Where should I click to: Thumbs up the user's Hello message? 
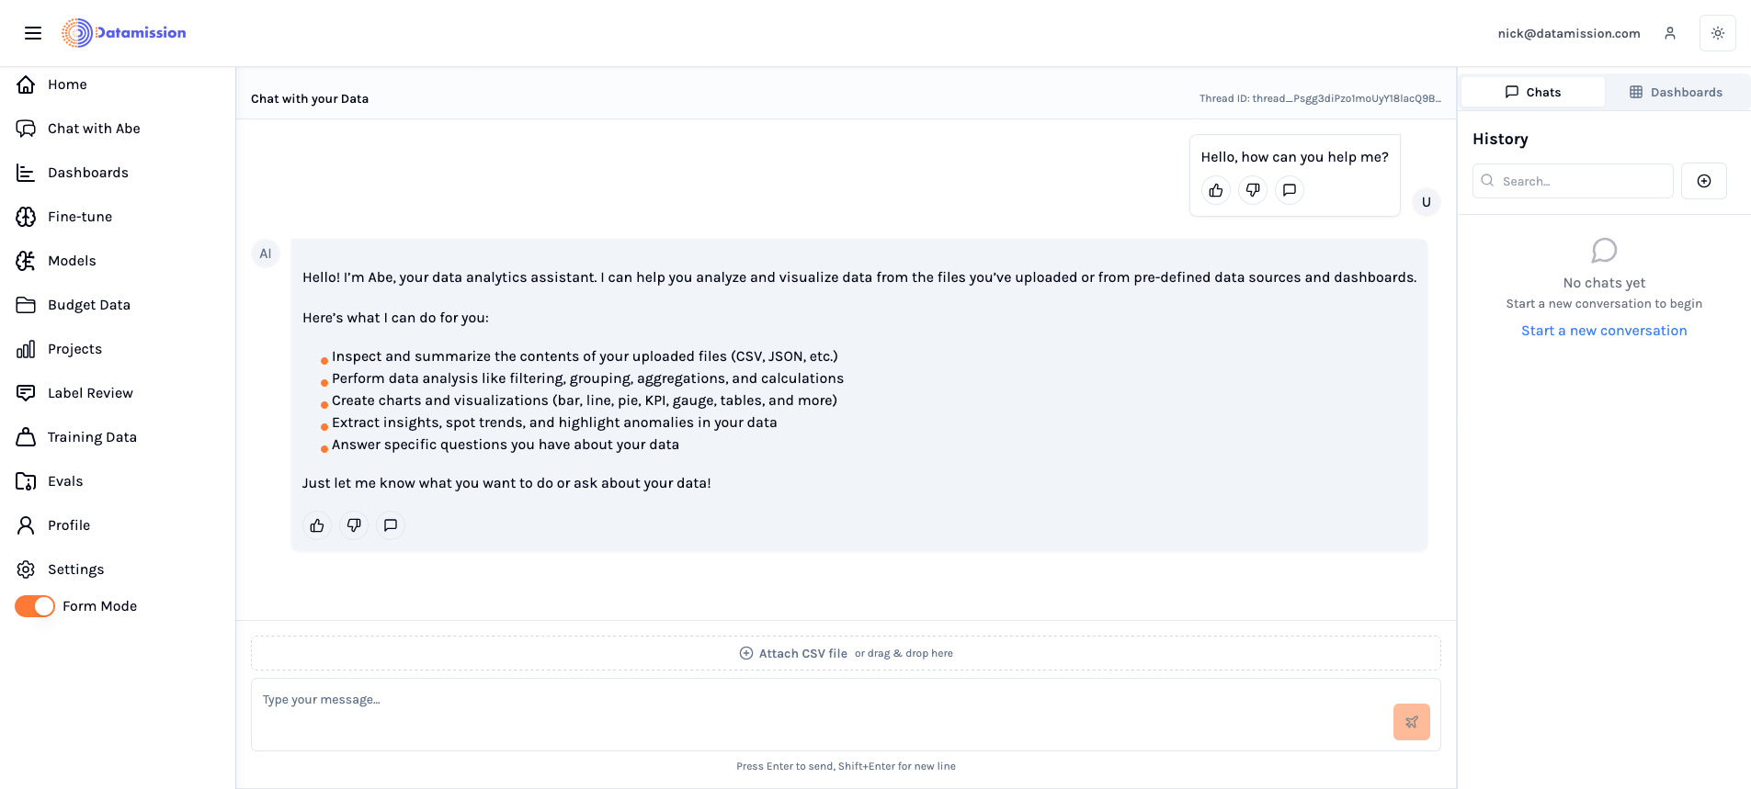pyautogui.click(x=1216, y=190)
